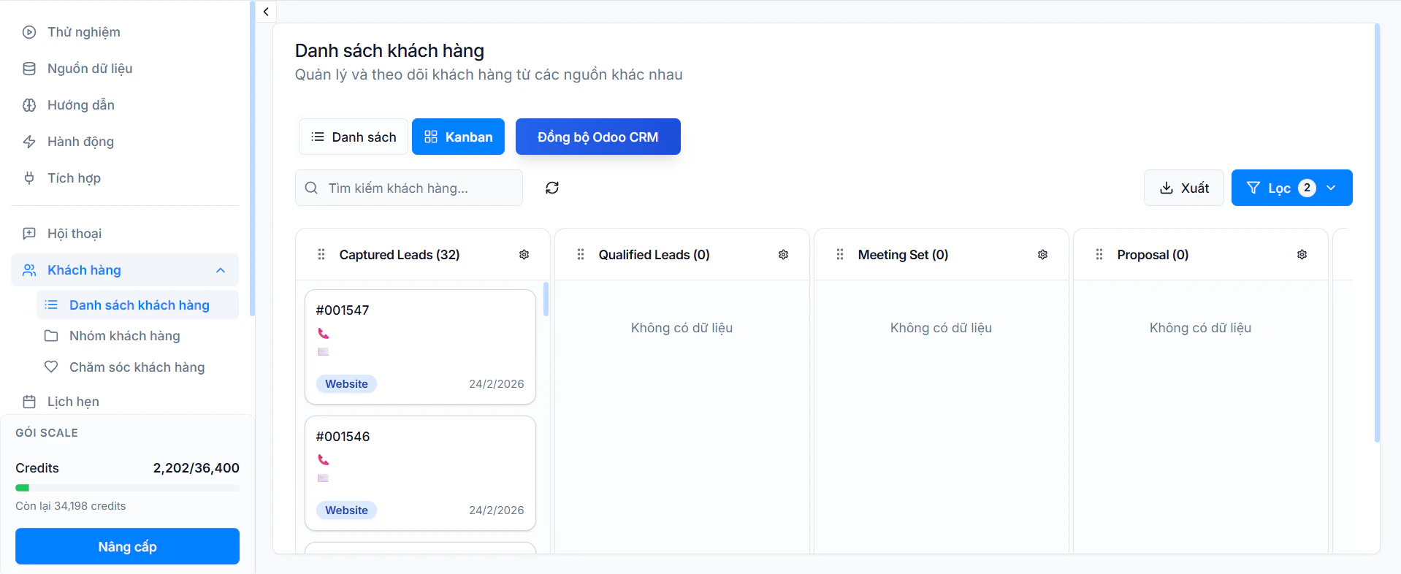Click the main page vertical scrollbar
1401x574 pixels.
click(x=1377, y=234)
